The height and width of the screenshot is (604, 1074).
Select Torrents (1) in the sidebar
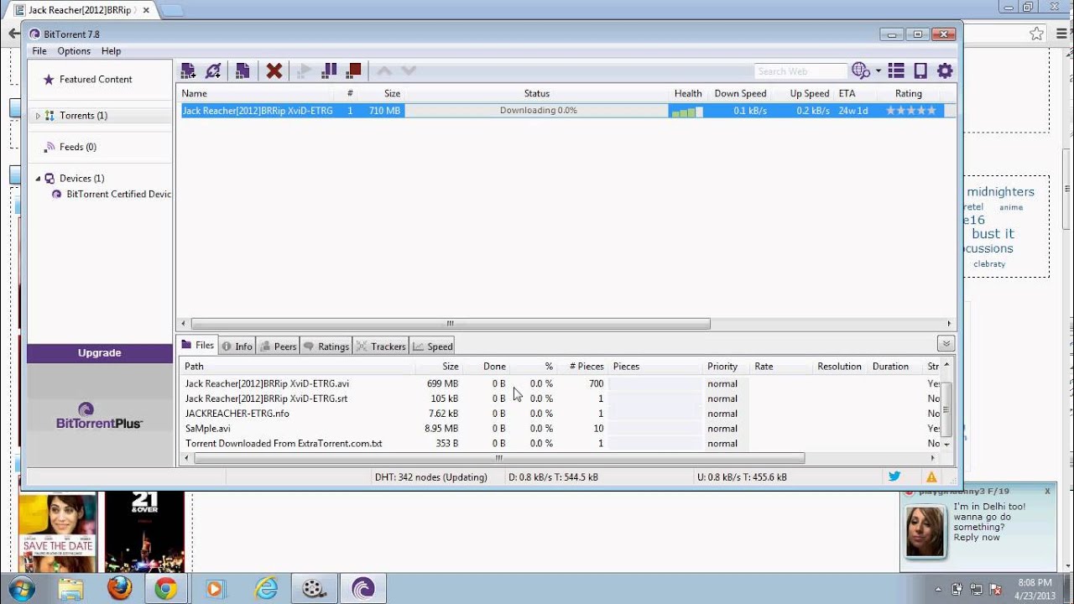pos(83,116)
